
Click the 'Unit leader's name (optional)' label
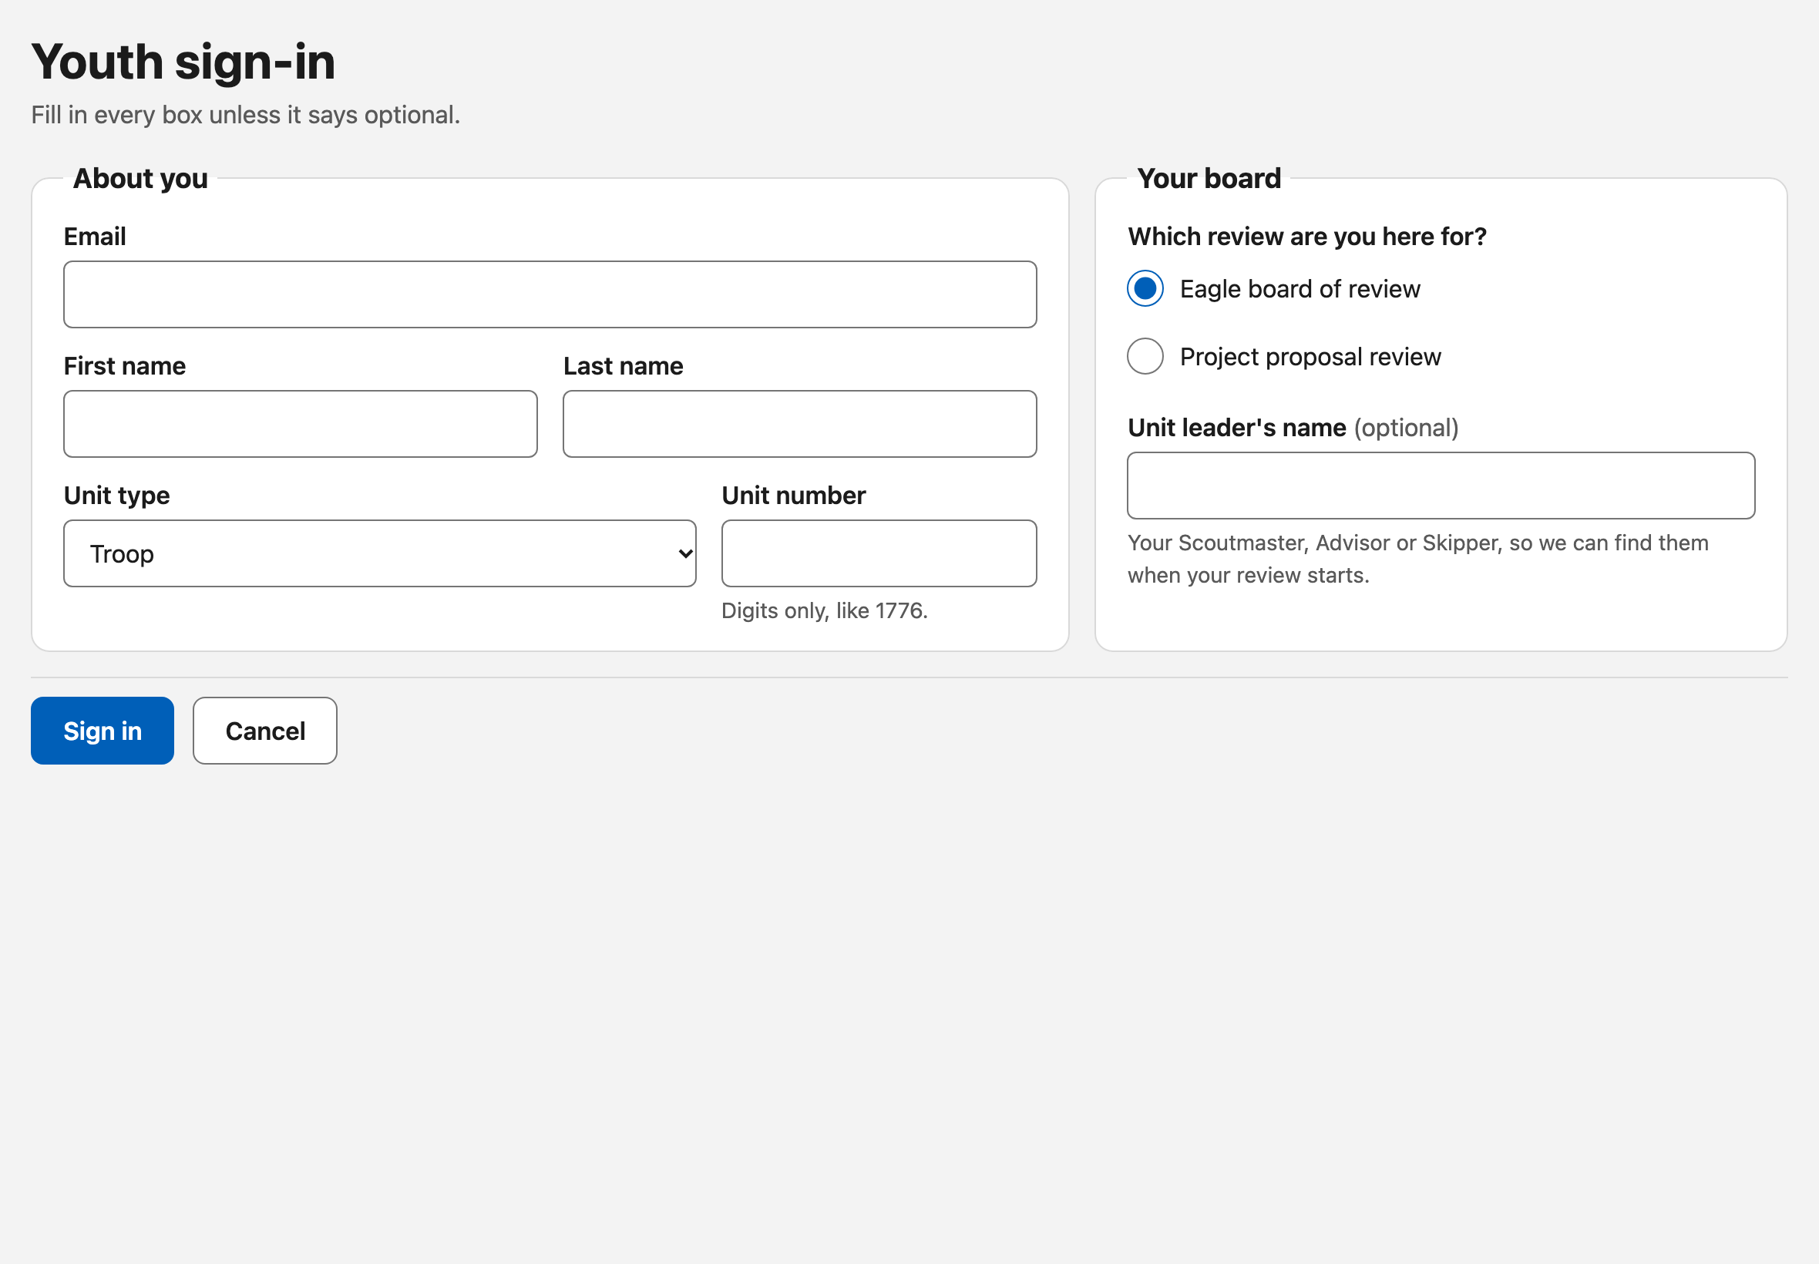(1293, 428)
